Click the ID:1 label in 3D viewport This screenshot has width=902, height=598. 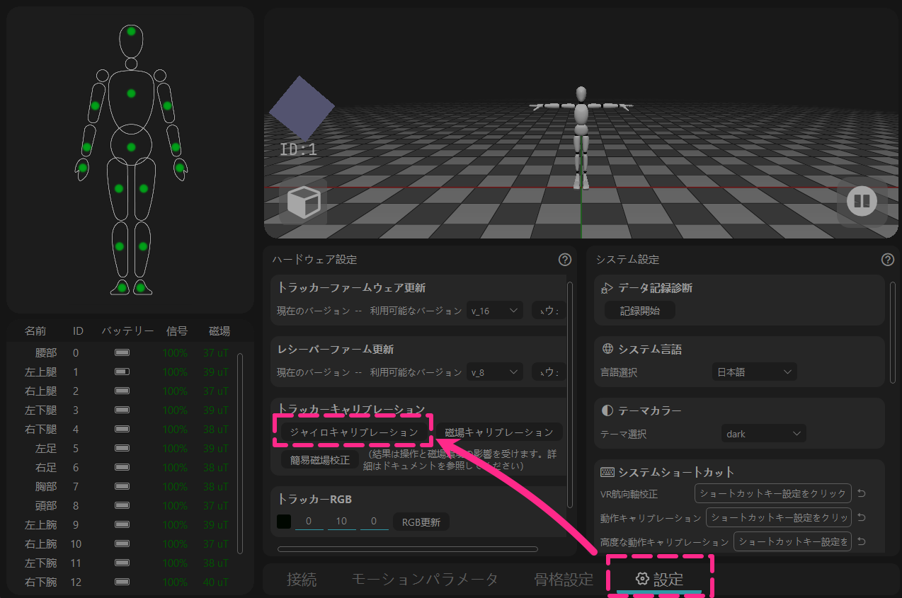click(x=299, y=149)
